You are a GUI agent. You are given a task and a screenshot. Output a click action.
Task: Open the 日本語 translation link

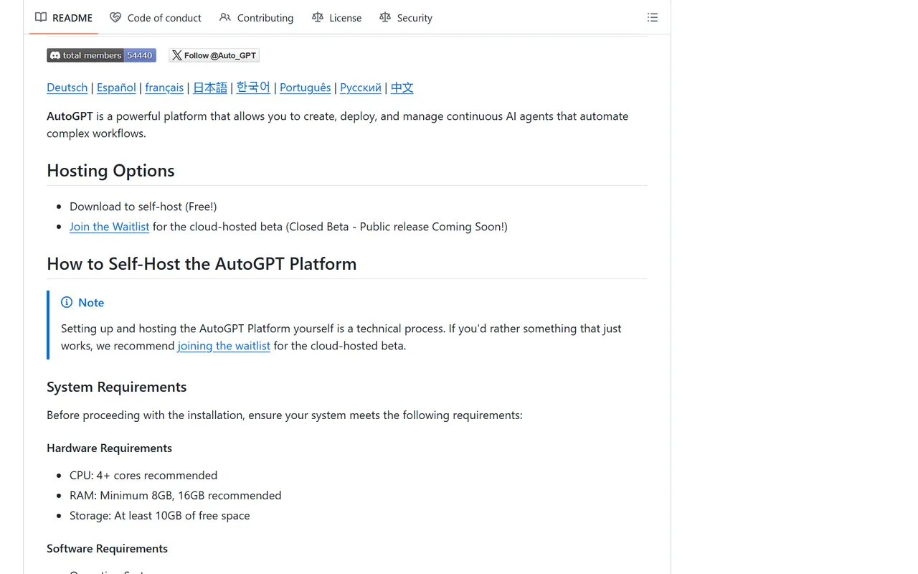(x=210, y=88)
